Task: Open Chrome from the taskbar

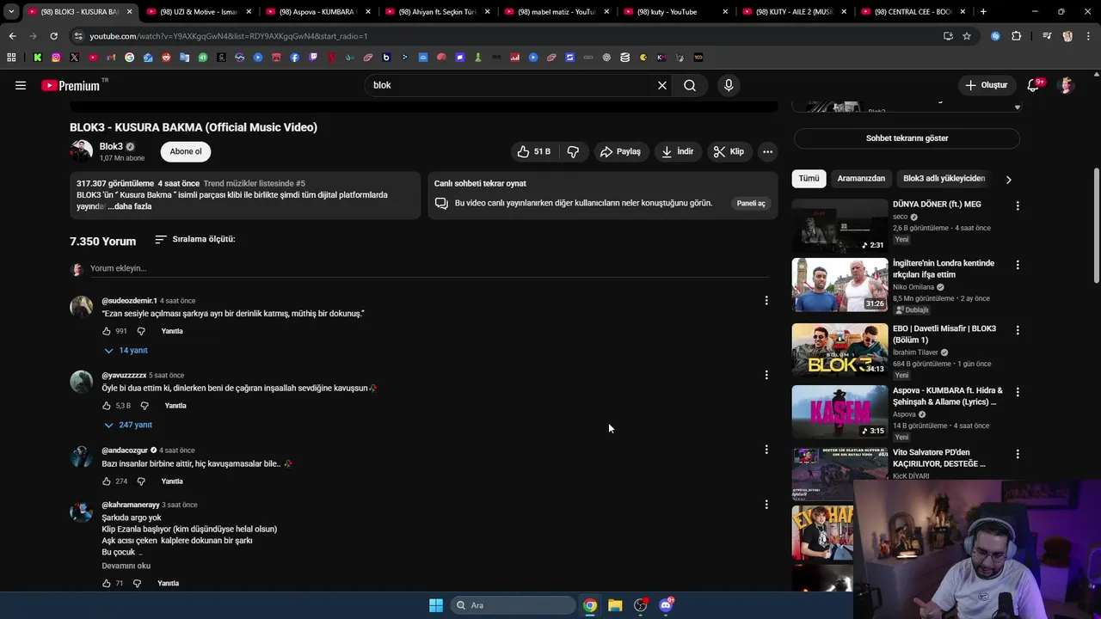Action: click(x=590, y=605)
